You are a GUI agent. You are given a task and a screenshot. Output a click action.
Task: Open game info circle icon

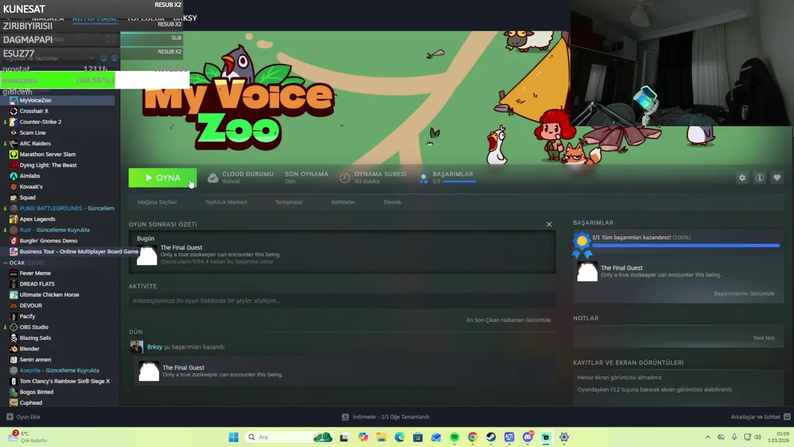(759, 178)
